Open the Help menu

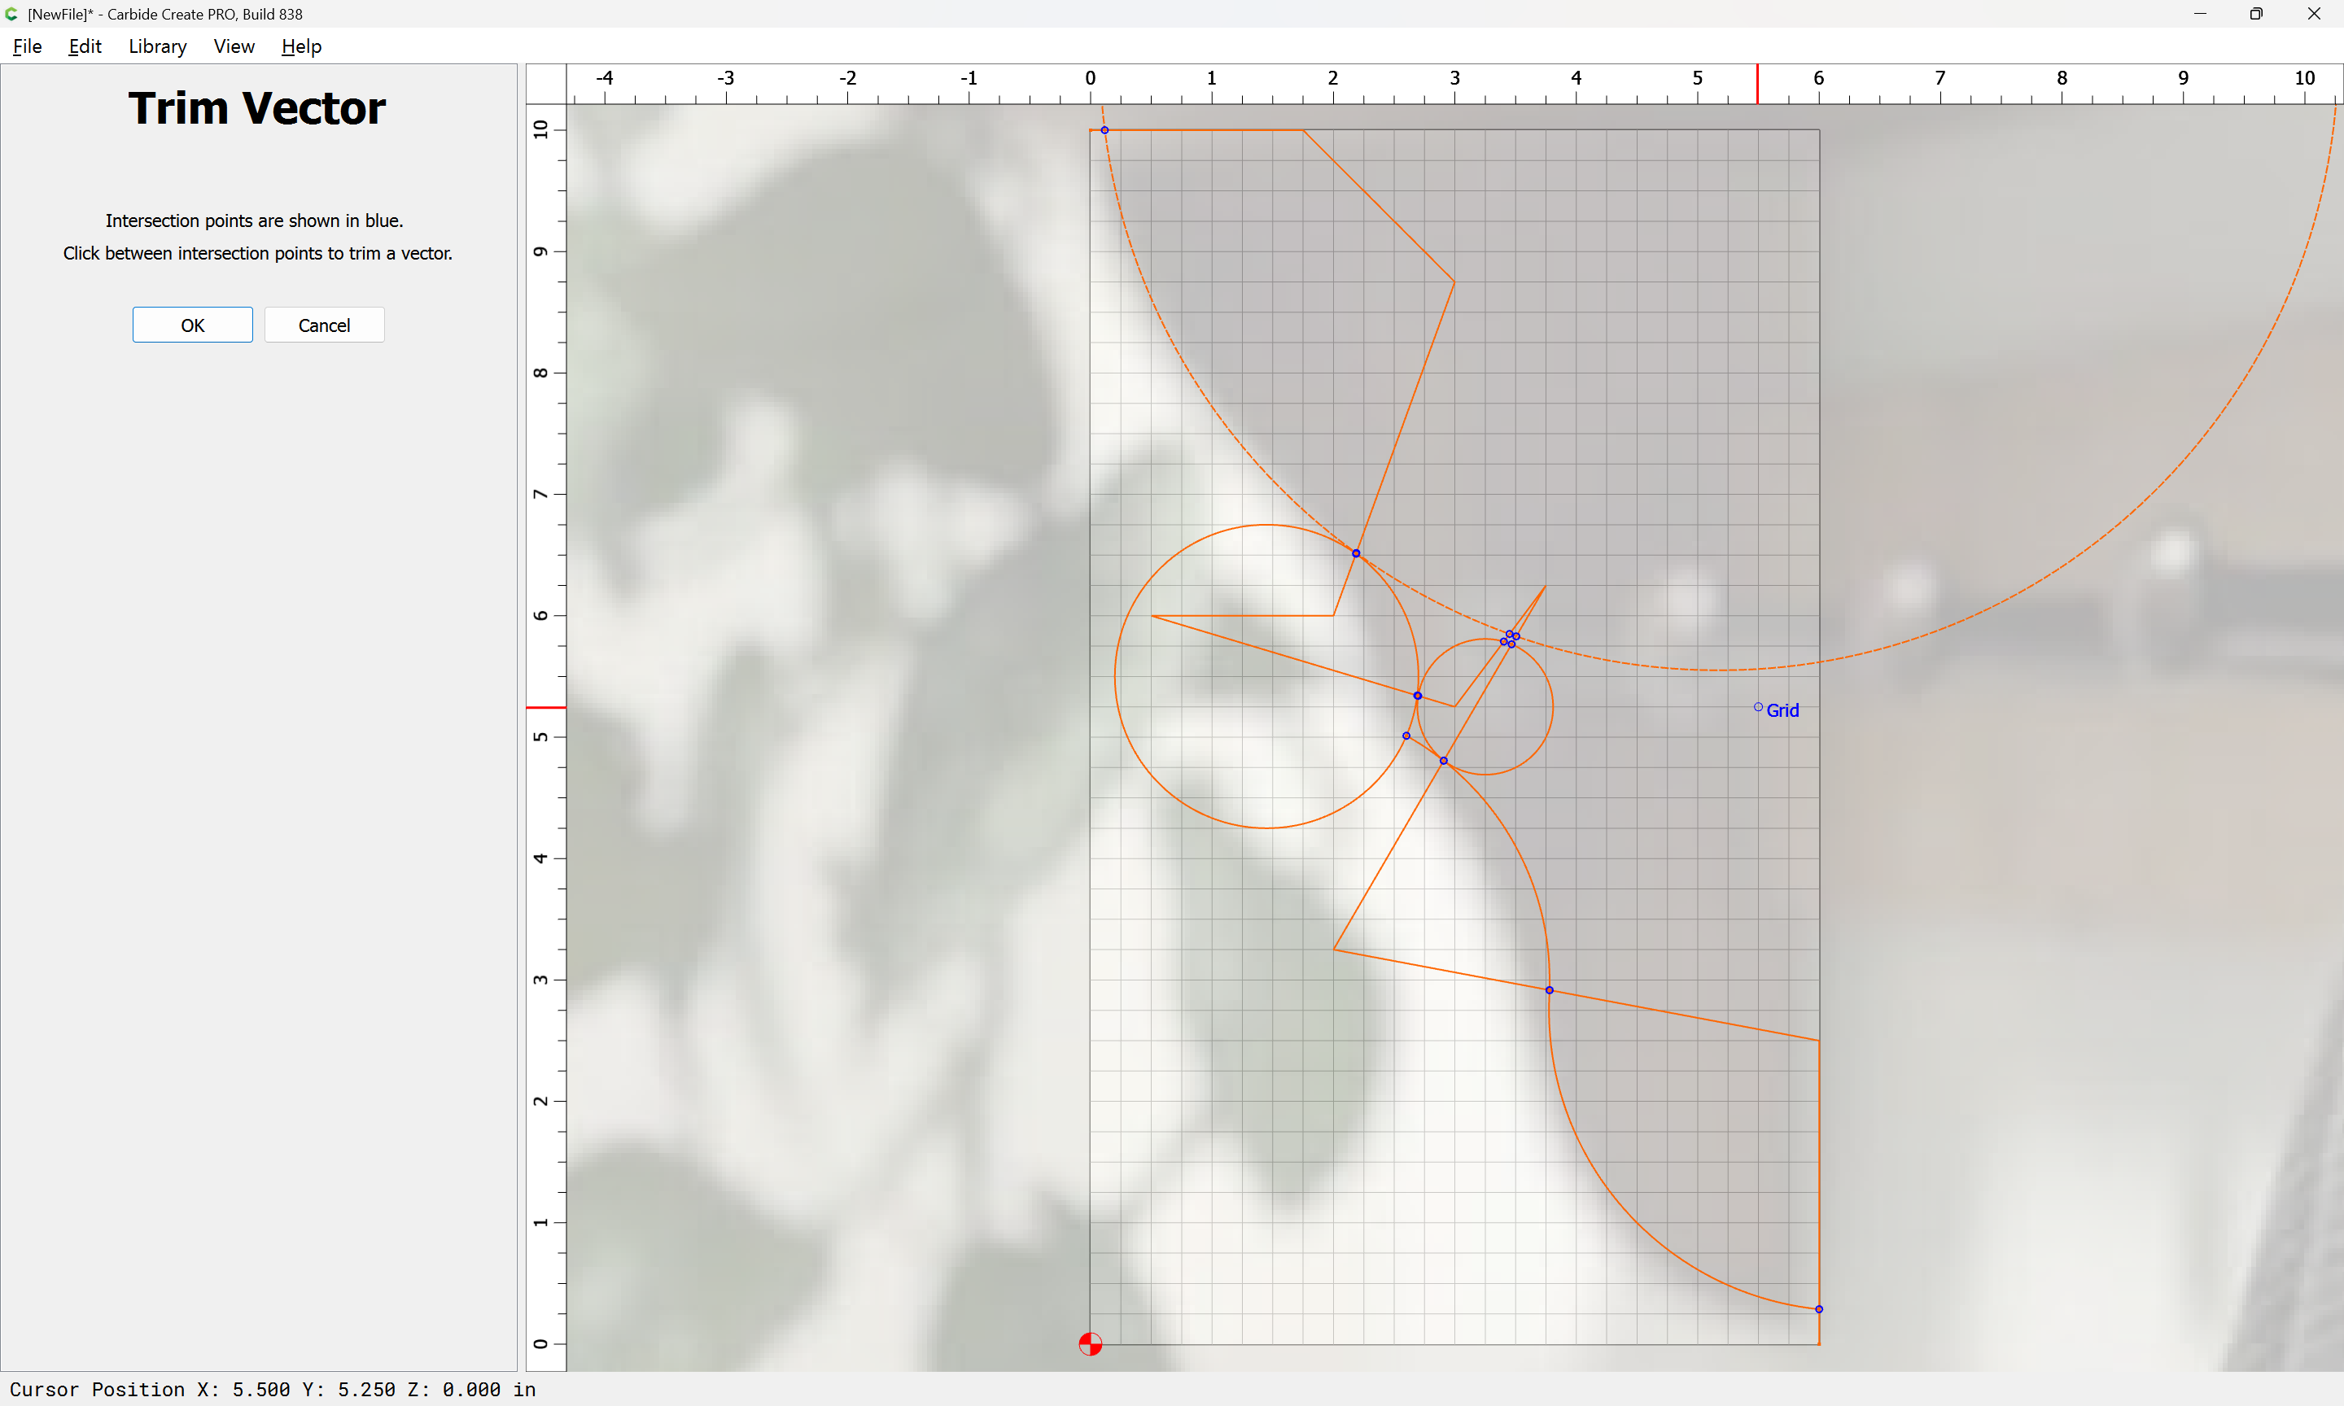(301, 46)
